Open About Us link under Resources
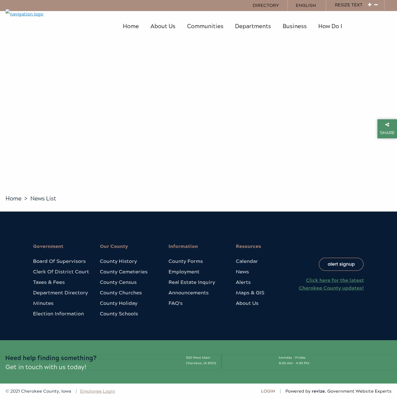 [x=247, y=303]
